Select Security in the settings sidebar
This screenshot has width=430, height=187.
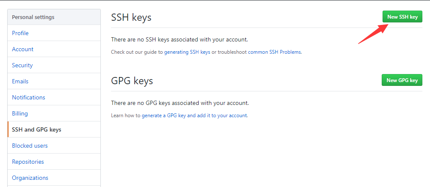pos(22,65)
